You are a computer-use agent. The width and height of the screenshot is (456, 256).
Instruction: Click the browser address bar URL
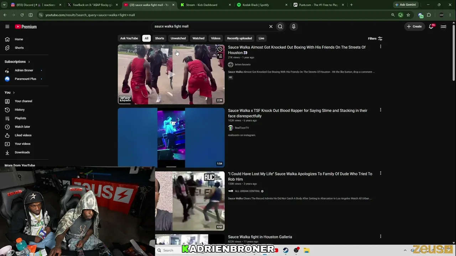90,15
